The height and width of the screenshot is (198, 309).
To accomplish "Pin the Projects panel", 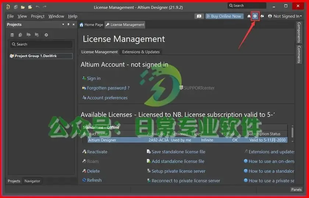I will 68,24.
